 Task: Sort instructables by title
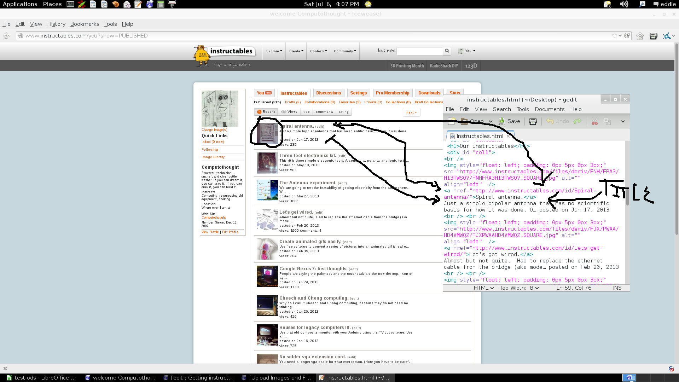coord(307,112)
